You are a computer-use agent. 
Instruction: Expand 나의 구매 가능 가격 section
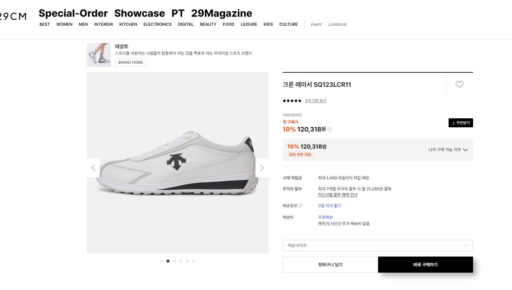tap(448, 150)
